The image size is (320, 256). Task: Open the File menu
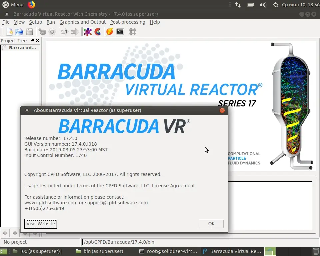(x=6, y=22)
